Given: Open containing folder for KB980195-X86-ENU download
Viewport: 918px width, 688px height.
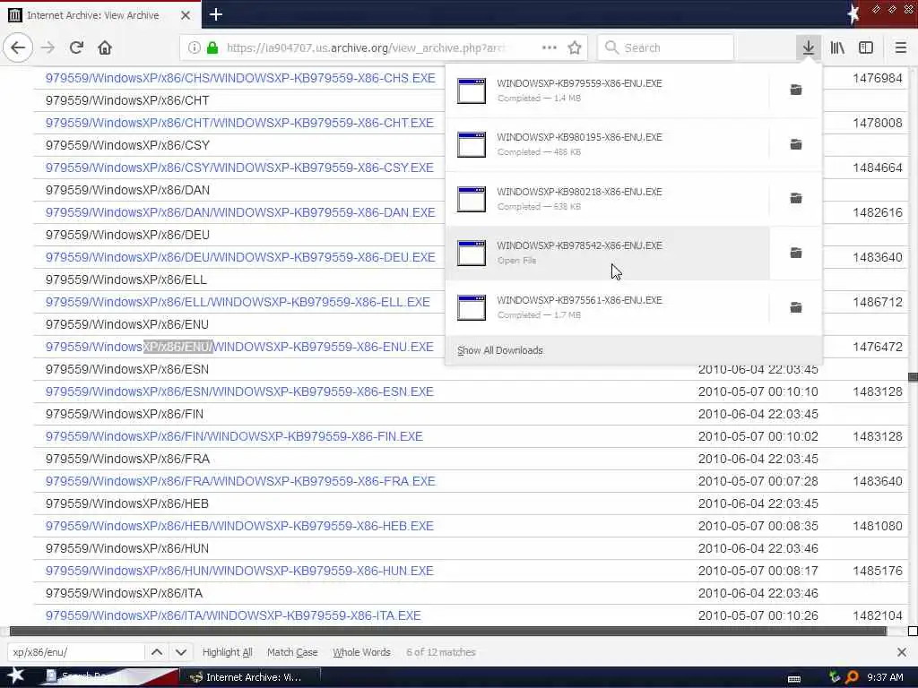Looking at the screenshot, I should [x=796, y=144].
